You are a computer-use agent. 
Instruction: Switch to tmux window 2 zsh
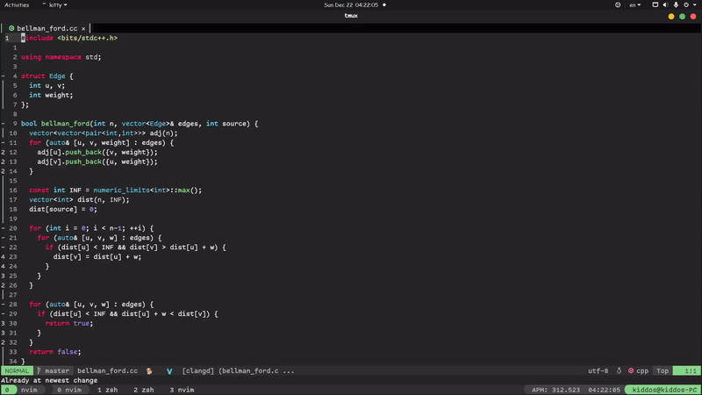tap(144, 390)
